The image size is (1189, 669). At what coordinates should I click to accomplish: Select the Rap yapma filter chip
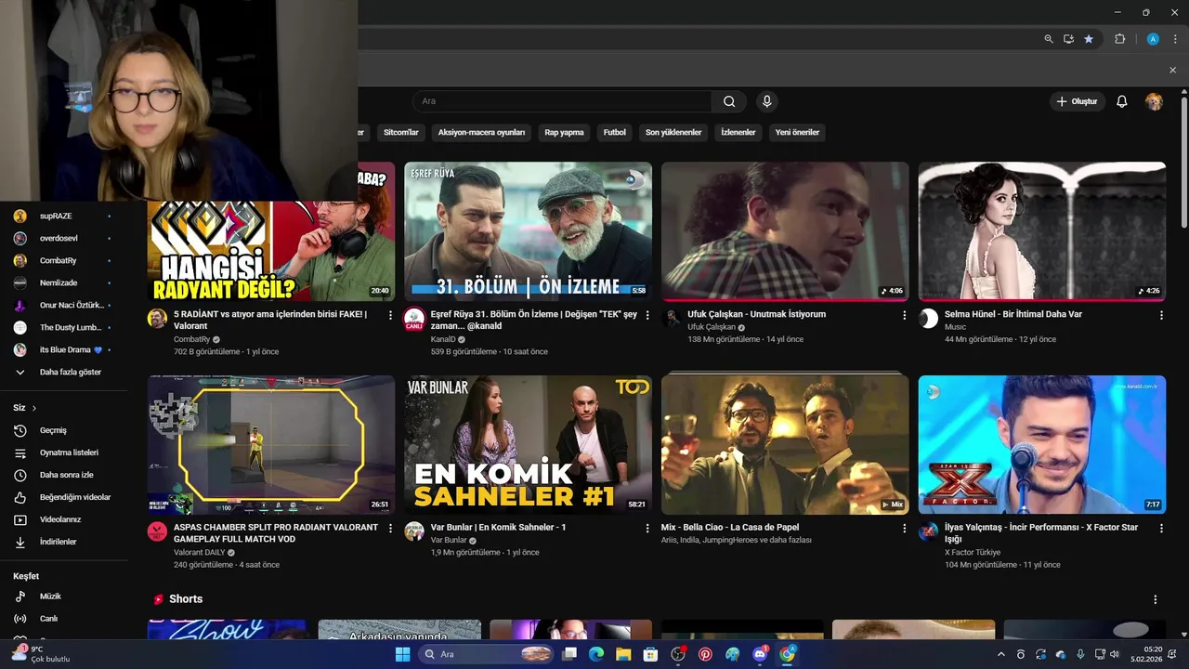[564, 132]
